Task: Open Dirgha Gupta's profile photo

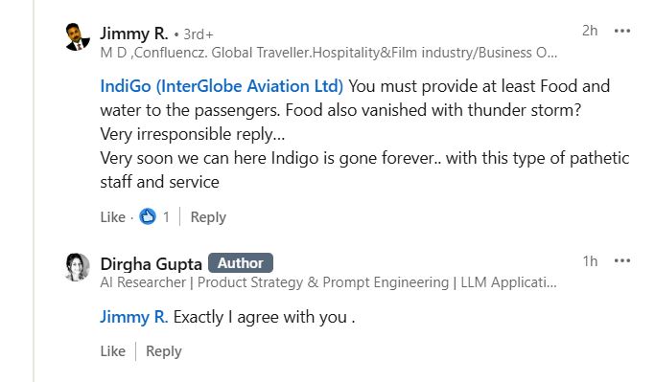Action: (x=78, y=267)
